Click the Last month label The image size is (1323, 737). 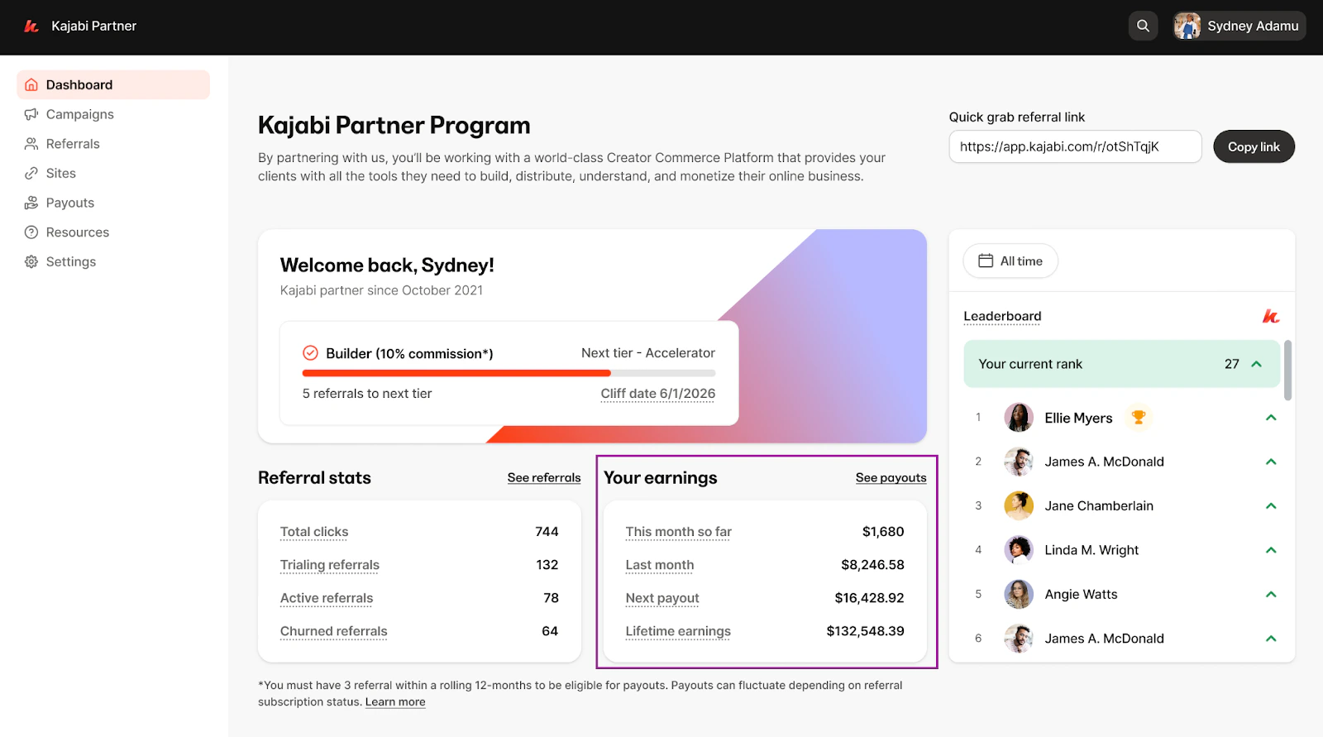coord(660,565)
